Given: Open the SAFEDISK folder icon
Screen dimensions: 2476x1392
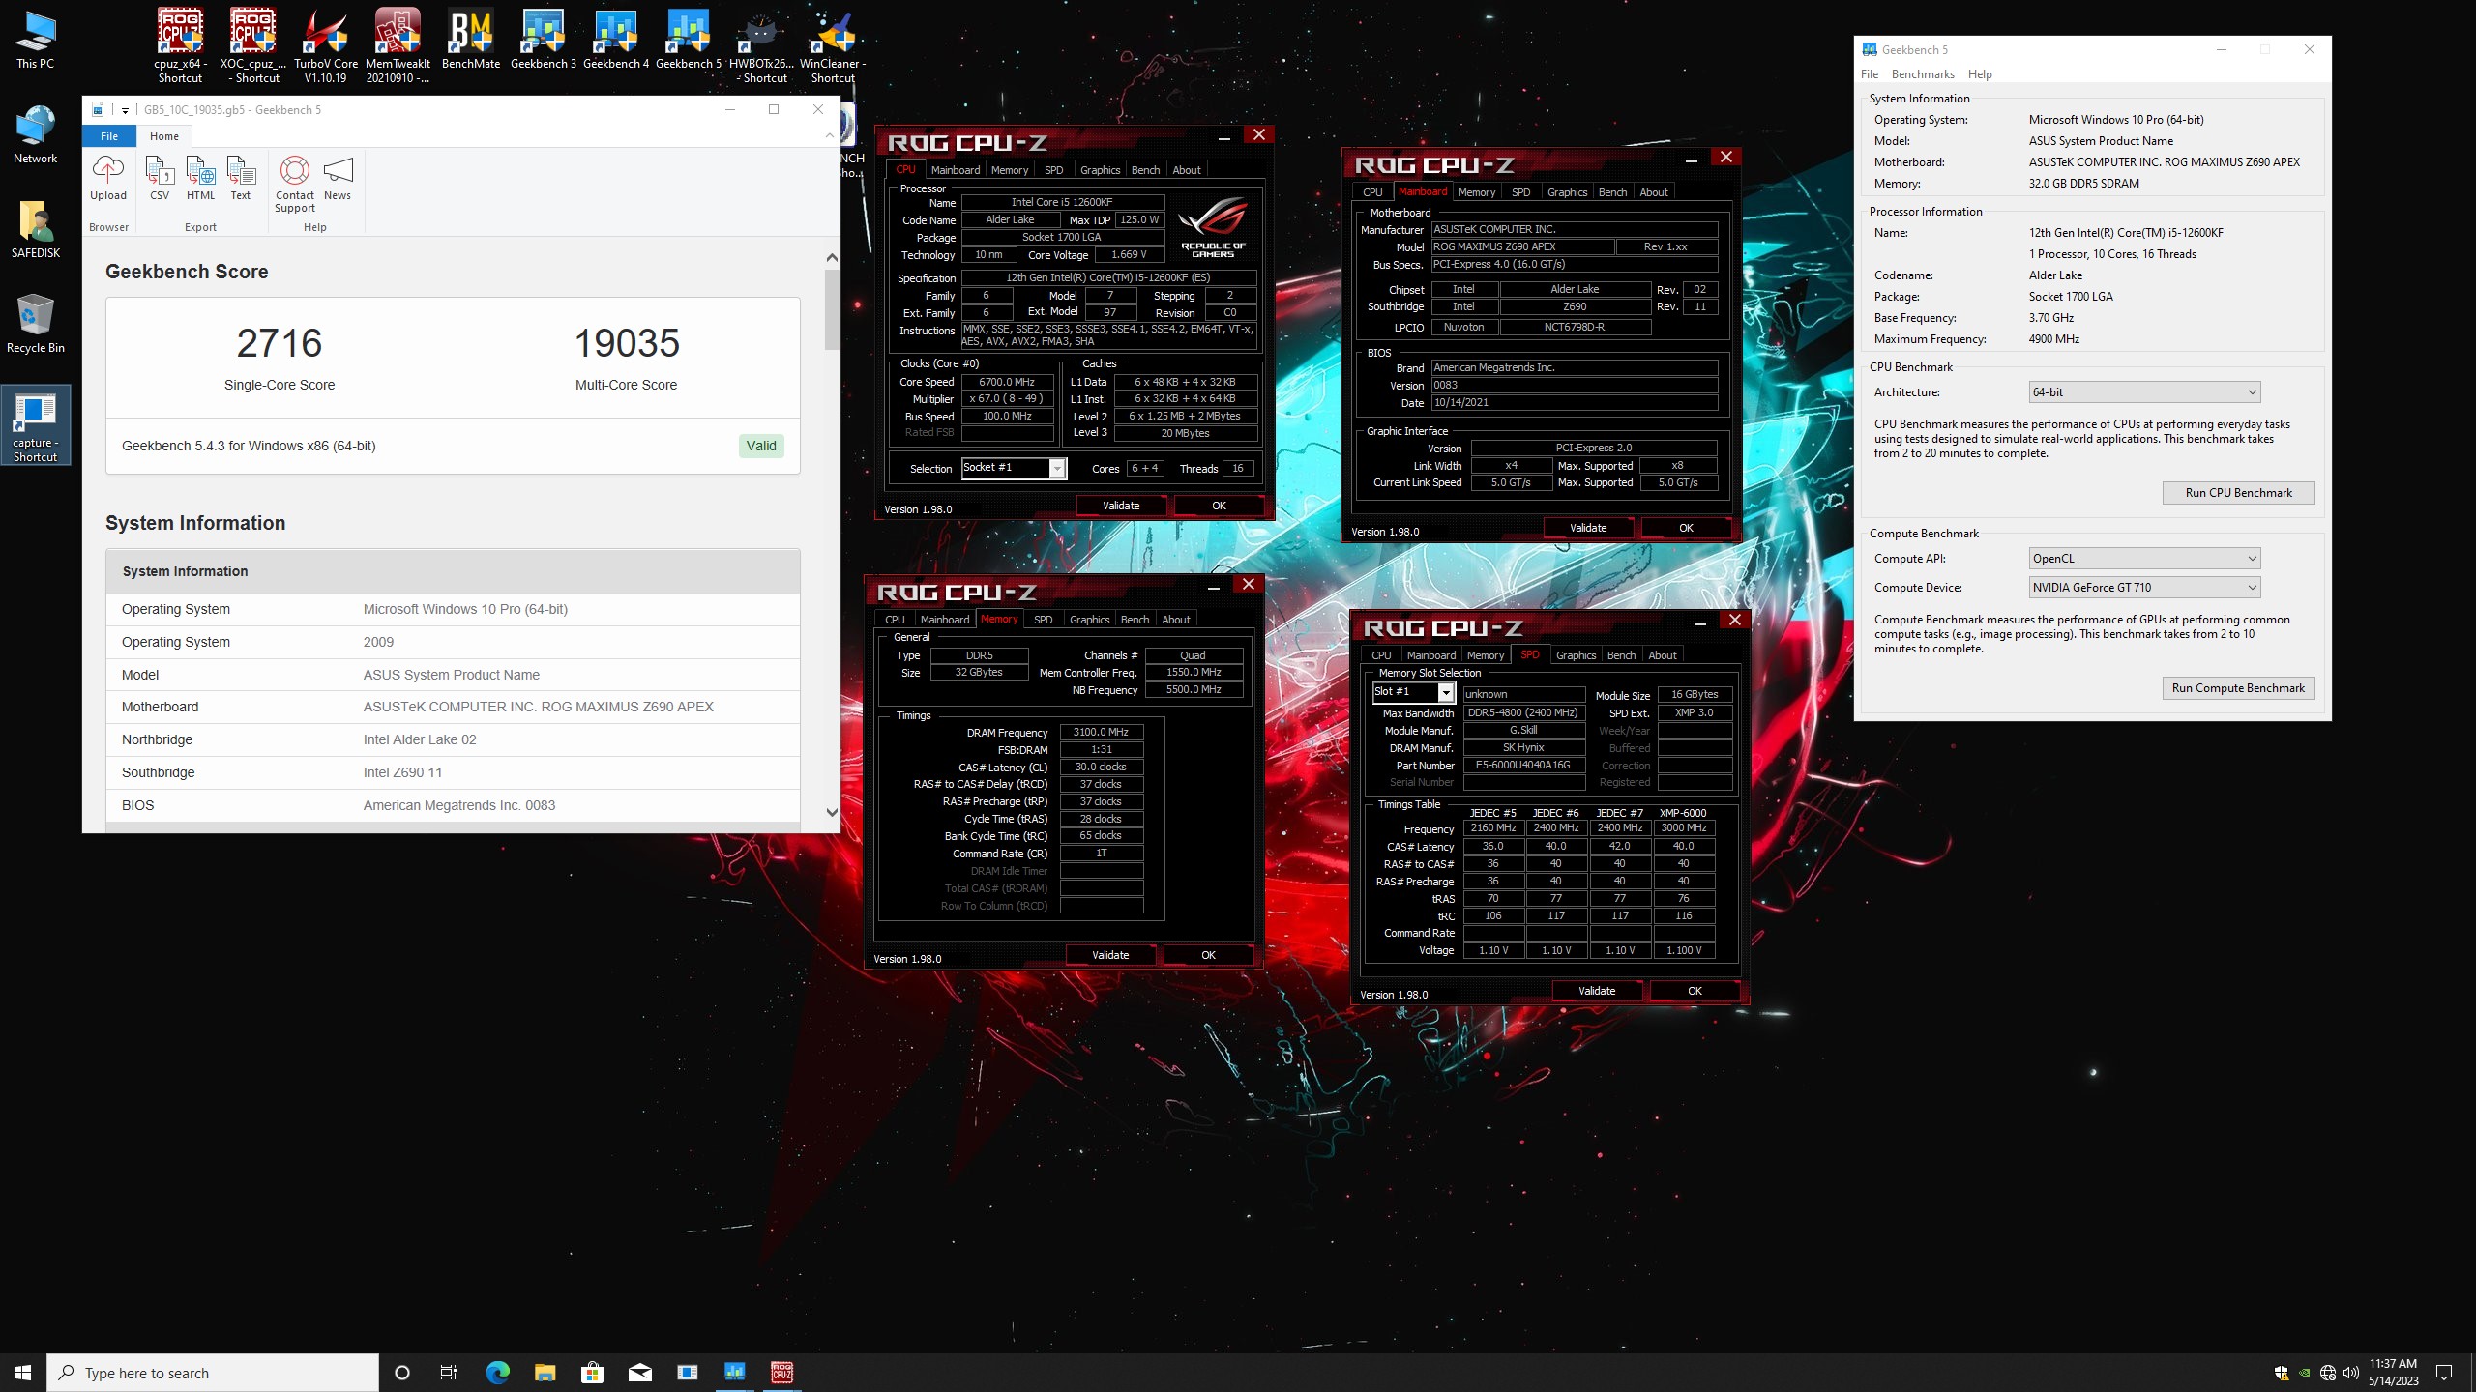Looking at the screenshot, I should 35,229.
